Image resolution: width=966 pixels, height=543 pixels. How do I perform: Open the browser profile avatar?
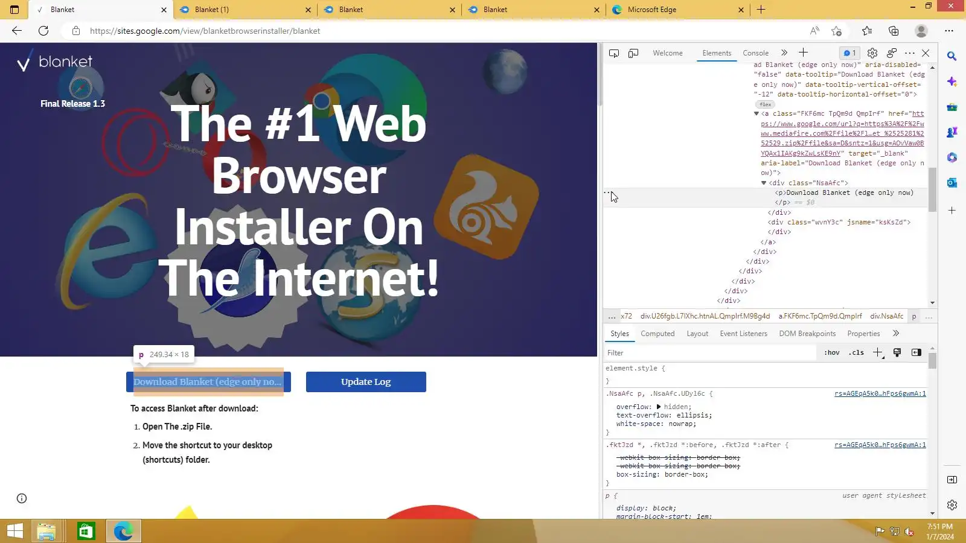point(921,31)
